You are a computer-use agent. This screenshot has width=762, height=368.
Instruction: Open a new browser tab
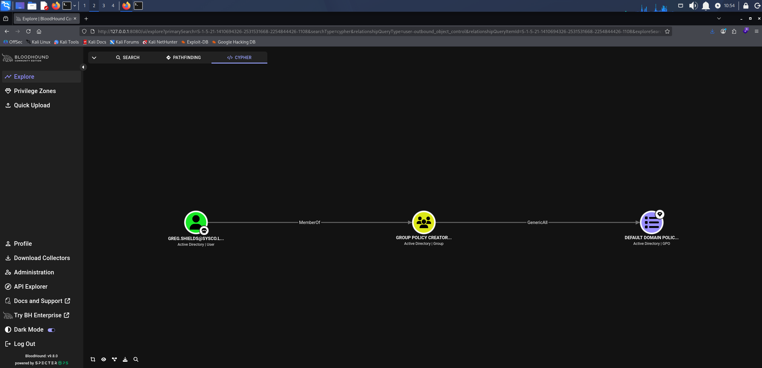(x=86, y=19)
